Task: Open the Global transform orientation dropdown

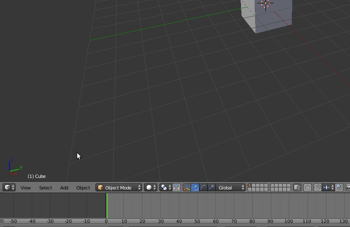Action: pos(231,187)
